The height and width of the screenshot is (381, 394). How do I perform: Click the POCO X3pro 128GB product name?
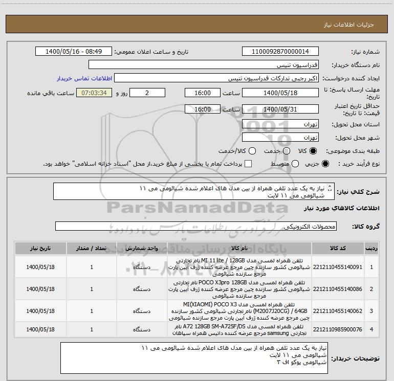click(239, 289)
